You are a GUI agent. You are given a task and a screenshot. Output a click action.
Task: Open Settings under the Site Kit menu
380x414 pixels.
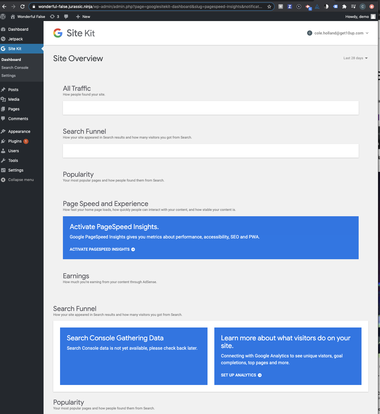[8, 75]
